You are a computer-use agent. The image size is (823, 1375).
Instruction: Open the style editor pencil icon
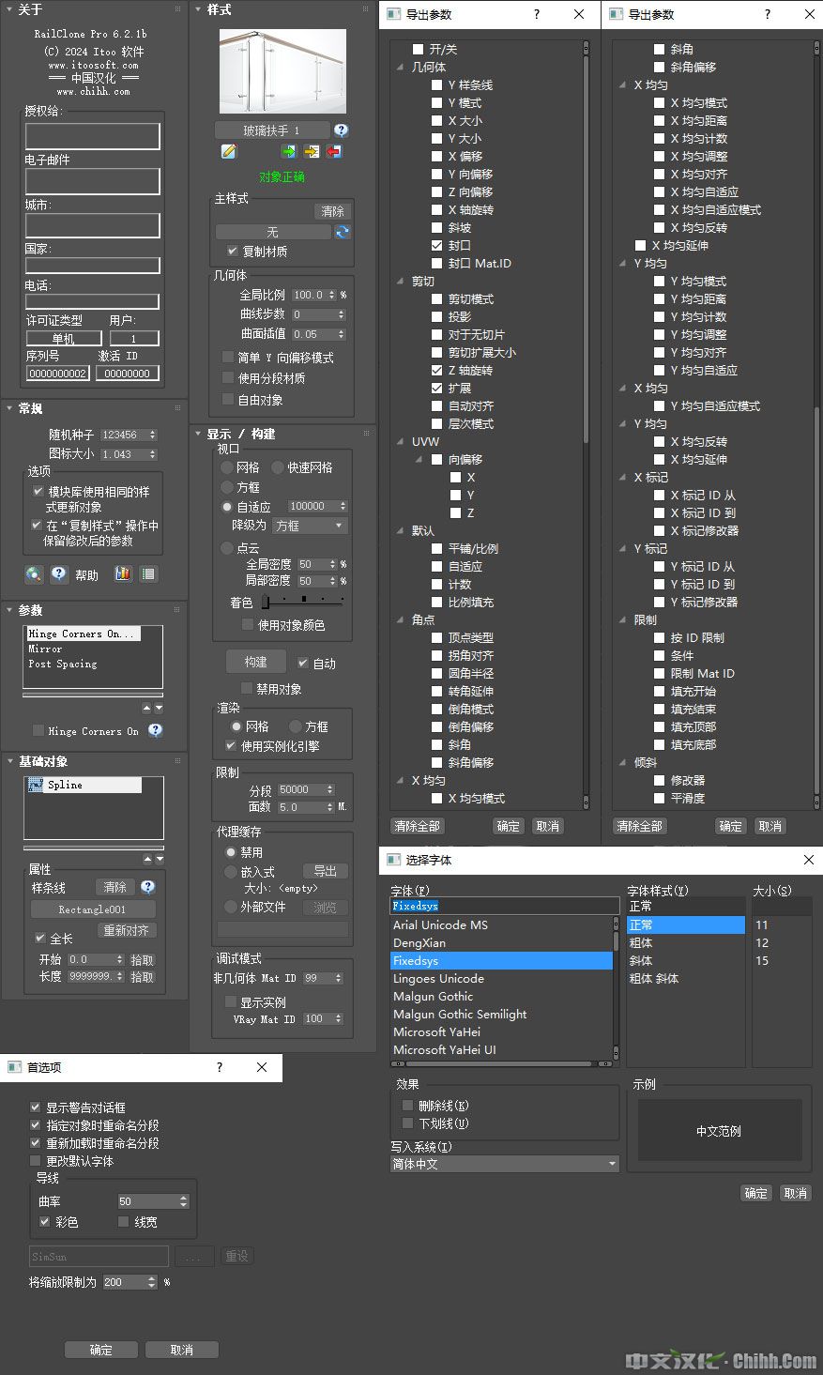(228, 150)
